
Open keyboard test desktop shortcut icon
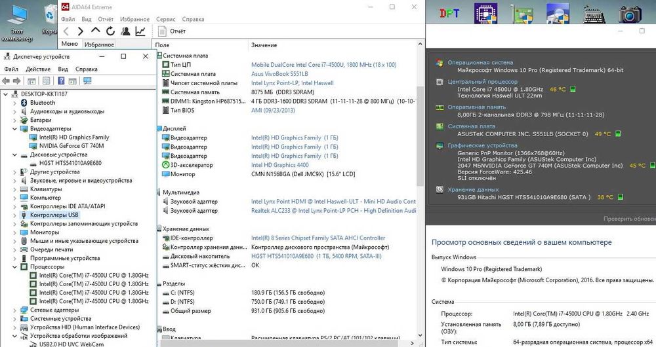click(x=594, y=14)
